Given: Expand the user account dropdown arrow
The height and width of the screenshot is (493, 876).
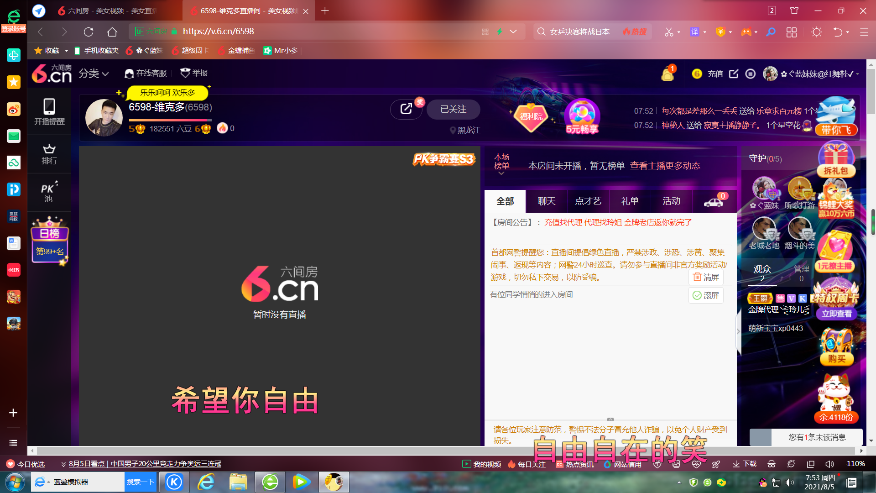Looking at the screenshot, I should click(x=858, y=74).
